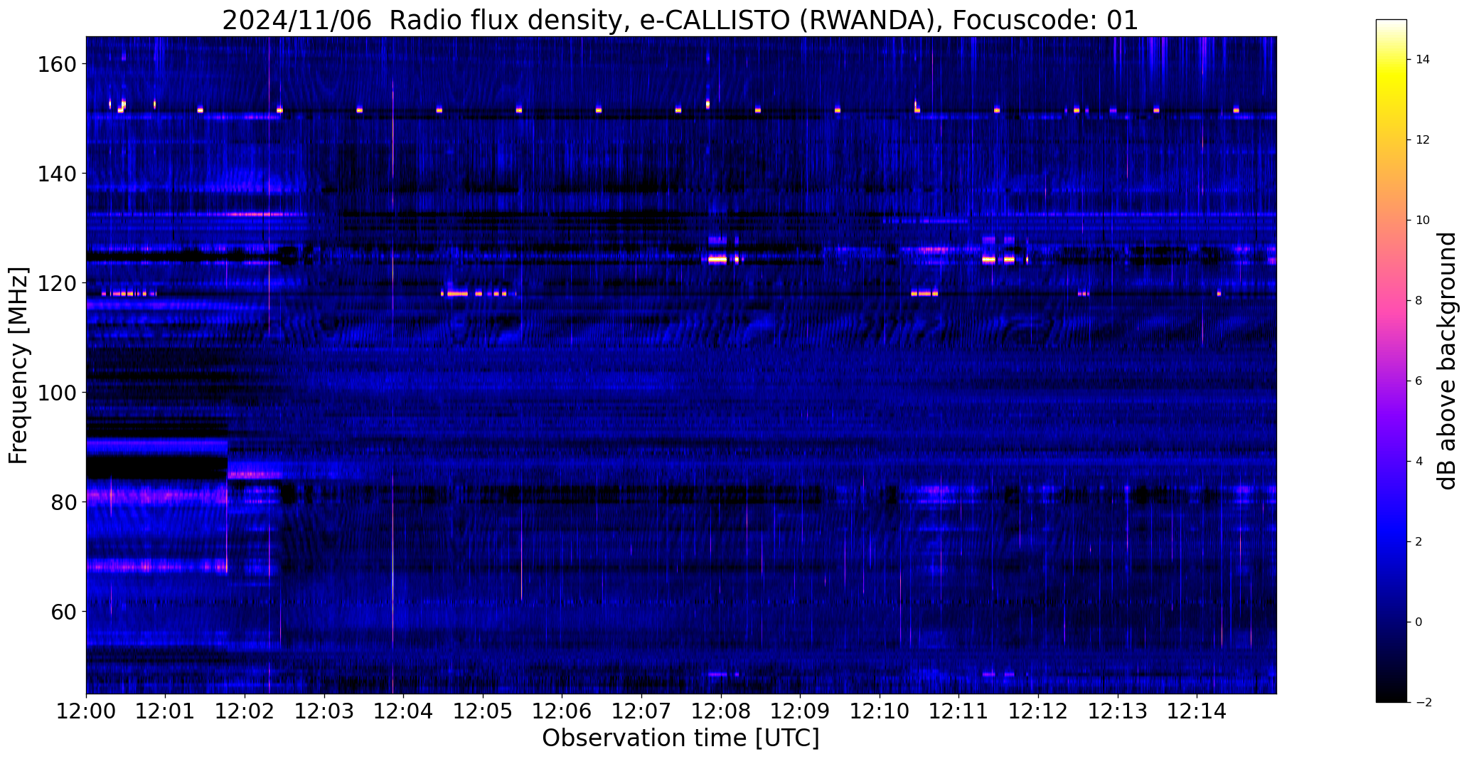Click the 12:12 time tick label

[1038, 711]
